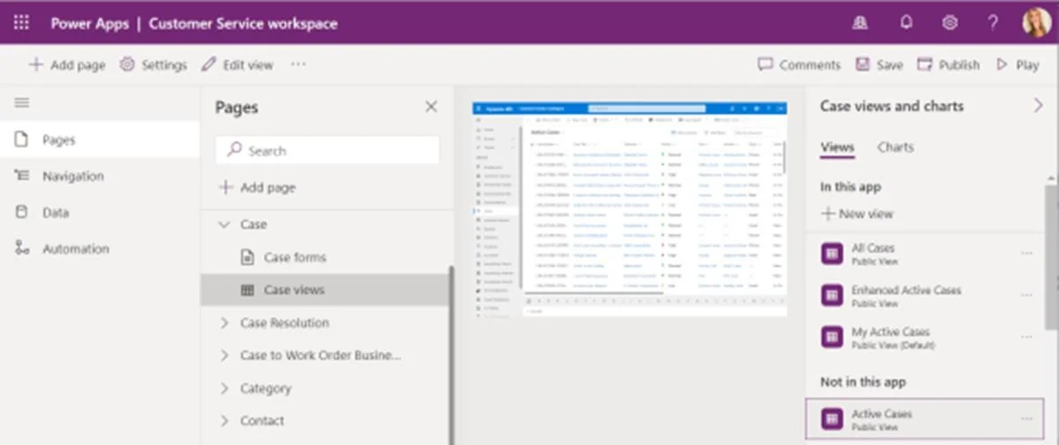Expand the Contact node
Screen dimensions: 1059x445
(224, 420)
